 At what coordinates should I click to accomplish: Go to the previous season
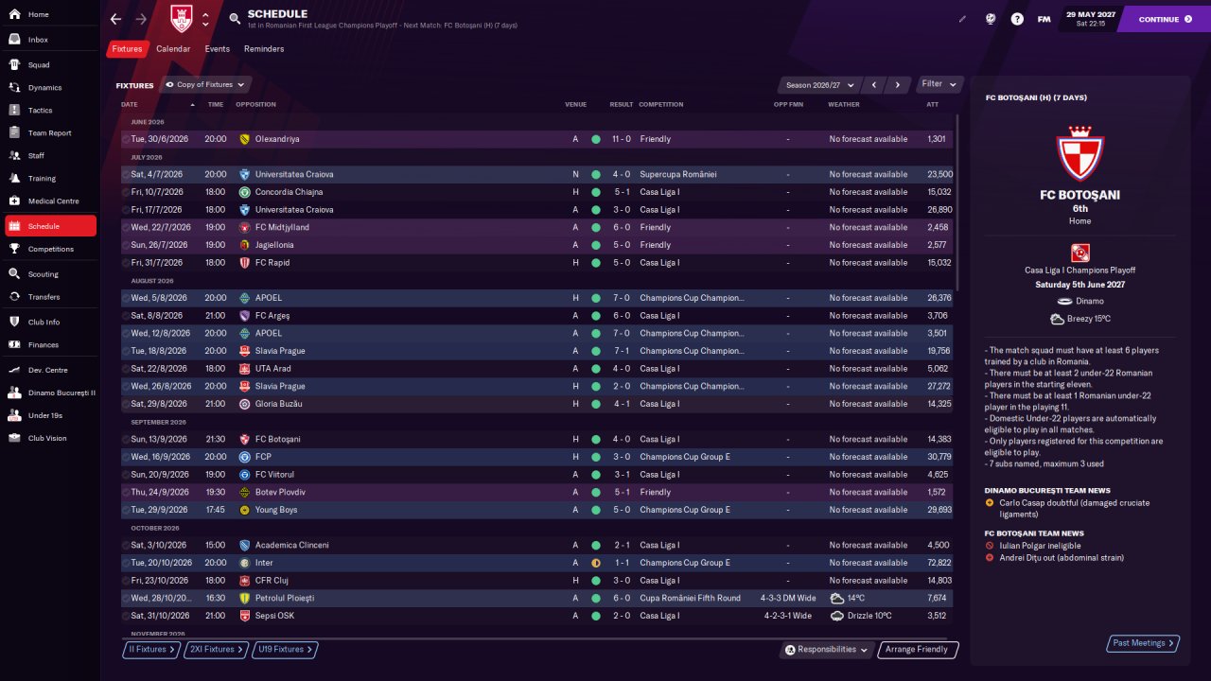click(874, 85)
